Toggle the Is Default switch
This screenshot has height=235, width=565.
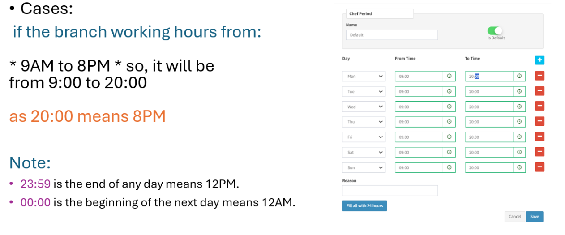pyautogui.click(x=495, y=30)
